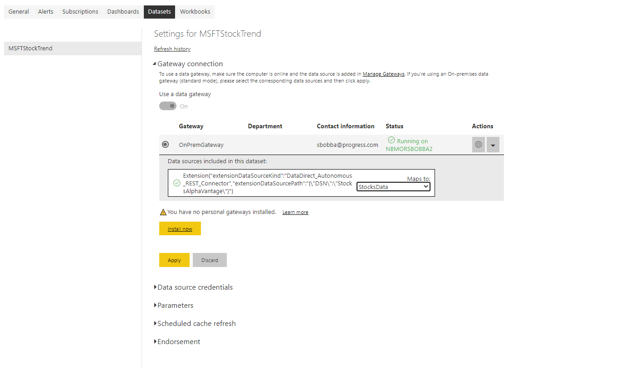Open the dropdown arrow next to the gear icon
Image resolution: width=626 pixels, height=369 pixels.
(x=493, y=145)
